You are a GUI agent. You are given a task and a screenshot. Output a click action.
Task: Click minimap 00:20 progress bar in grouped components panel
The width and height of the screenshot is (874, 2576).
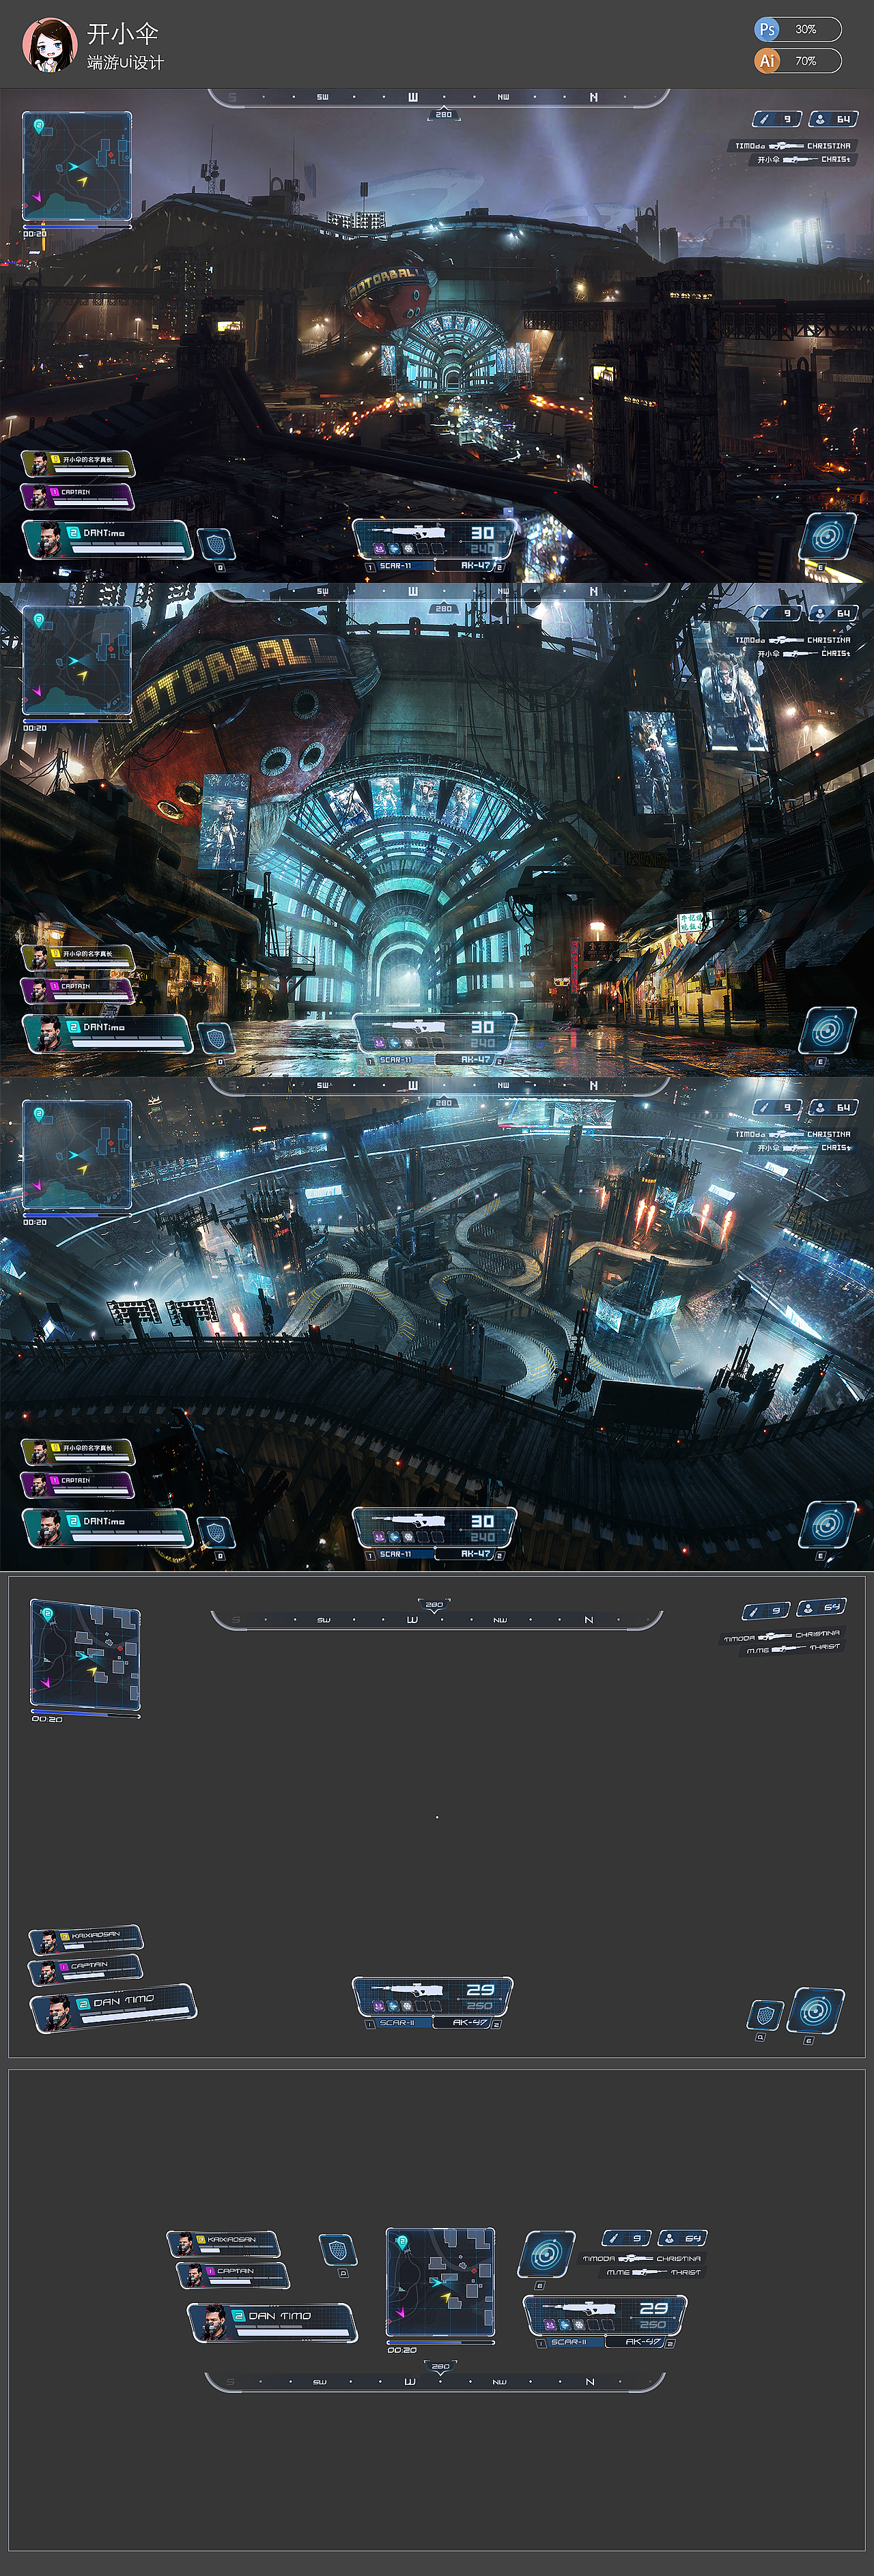440,2342
